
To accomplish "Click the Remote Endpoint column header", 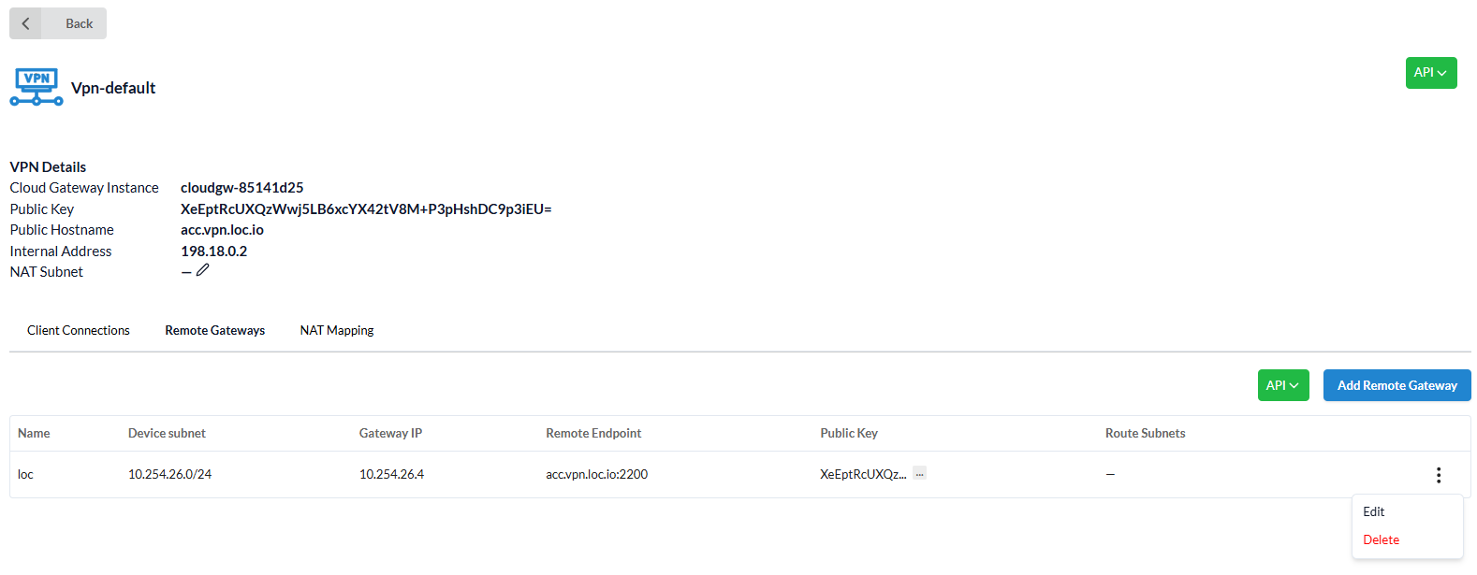I will [593, 433].
